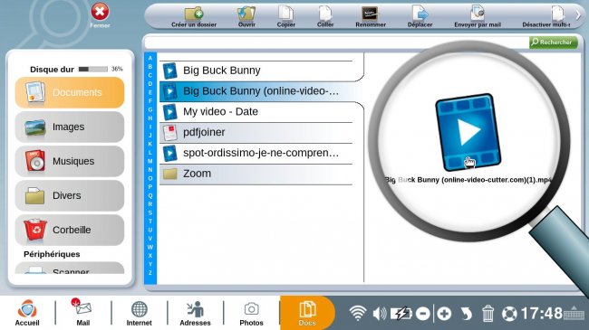Expand toolbar with the right chevron arrow
589x330 pixels.
pos(578,15)
